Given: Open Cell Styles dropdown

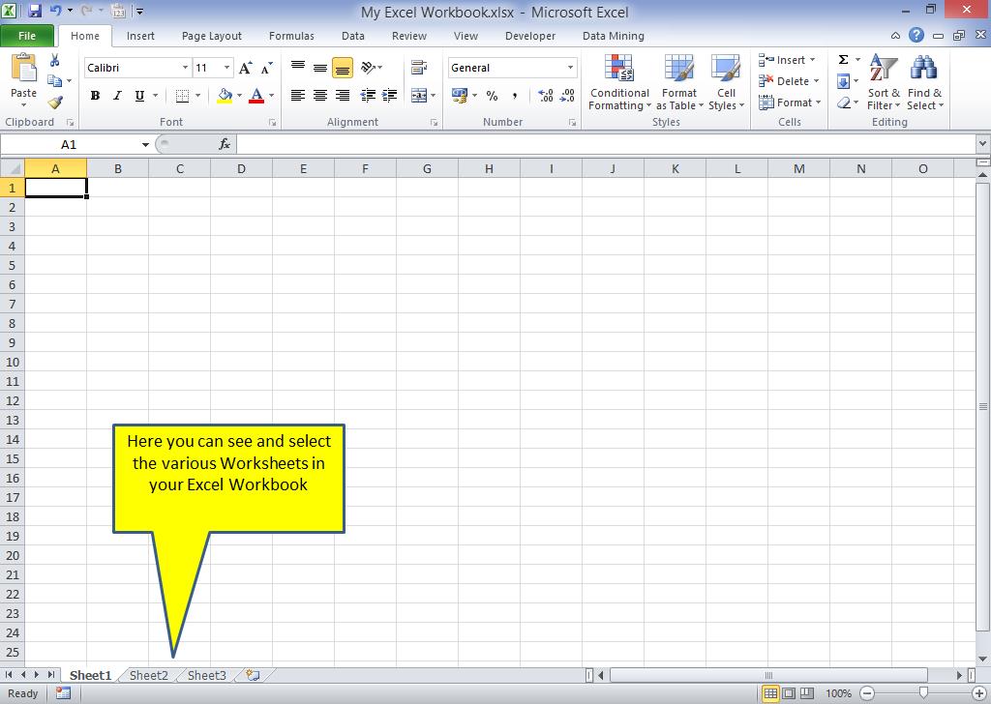Looking at the screenshot, I should tap(726, 83).
